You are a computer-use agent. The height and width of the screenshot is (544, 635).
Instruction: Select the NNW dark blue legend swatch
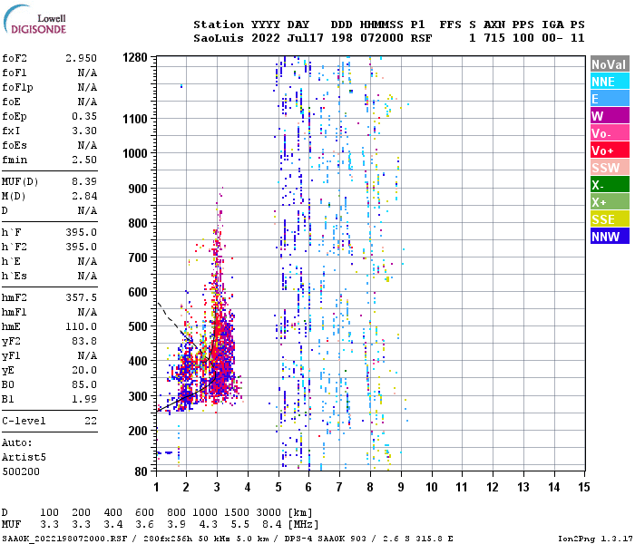click(610, 236)
